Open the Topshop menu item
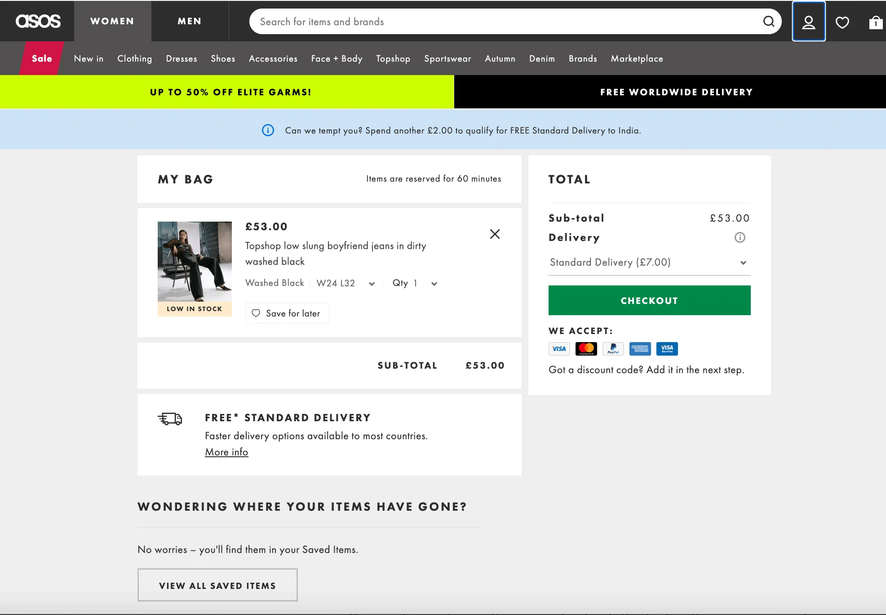This screenshot has width=886, height=615. [393, 58]
